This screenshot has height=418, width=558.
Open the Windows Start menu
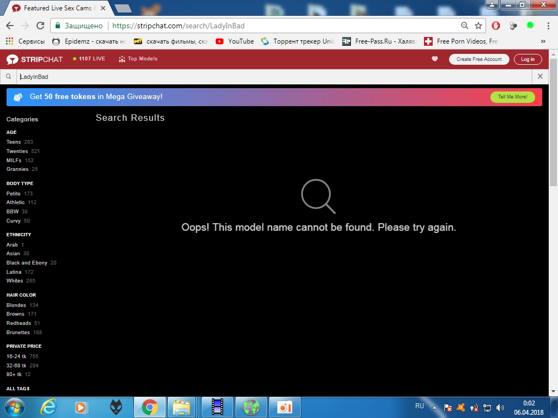[15, 407]
